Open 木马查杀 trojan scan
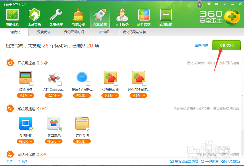This screenshot has height=166, width=244. click(34, 18)
